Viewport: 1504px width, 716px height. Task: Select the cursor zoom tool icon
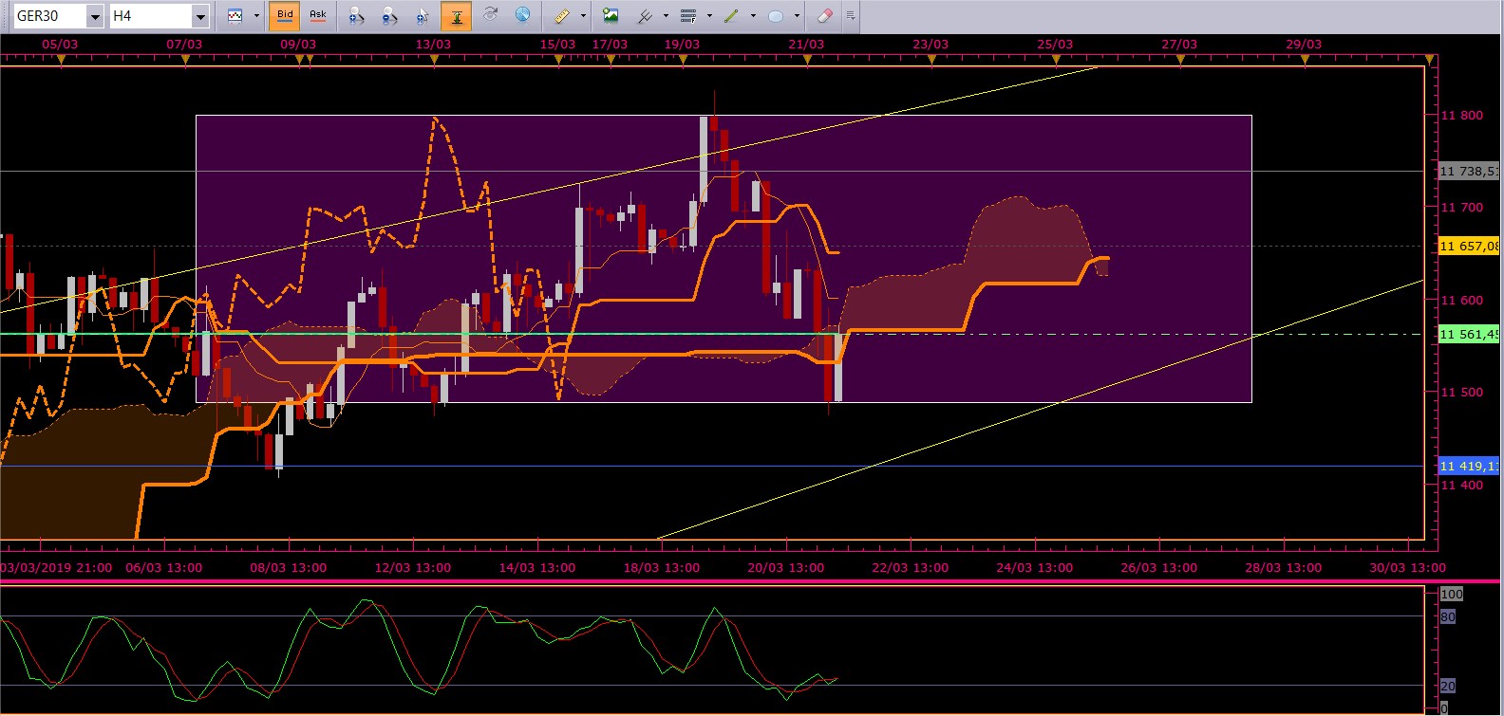(423, 16)
